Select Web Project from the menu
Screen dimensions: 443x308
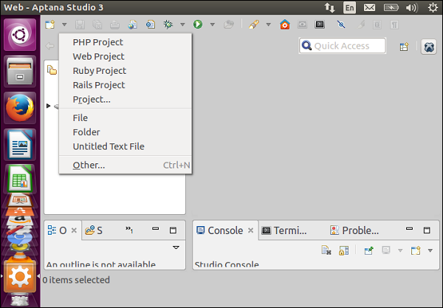pos(98,56)
